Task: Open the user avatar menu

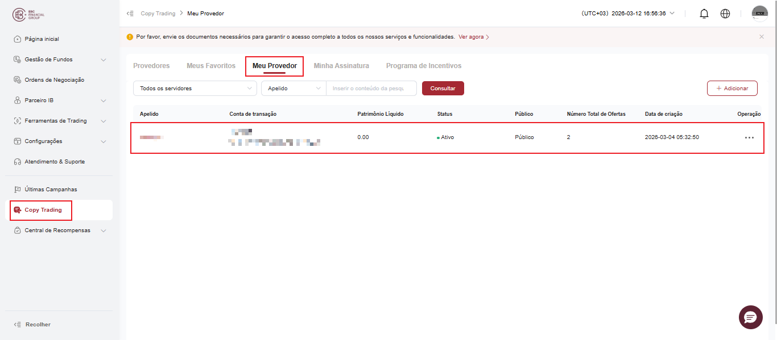Action: (760, 14)
